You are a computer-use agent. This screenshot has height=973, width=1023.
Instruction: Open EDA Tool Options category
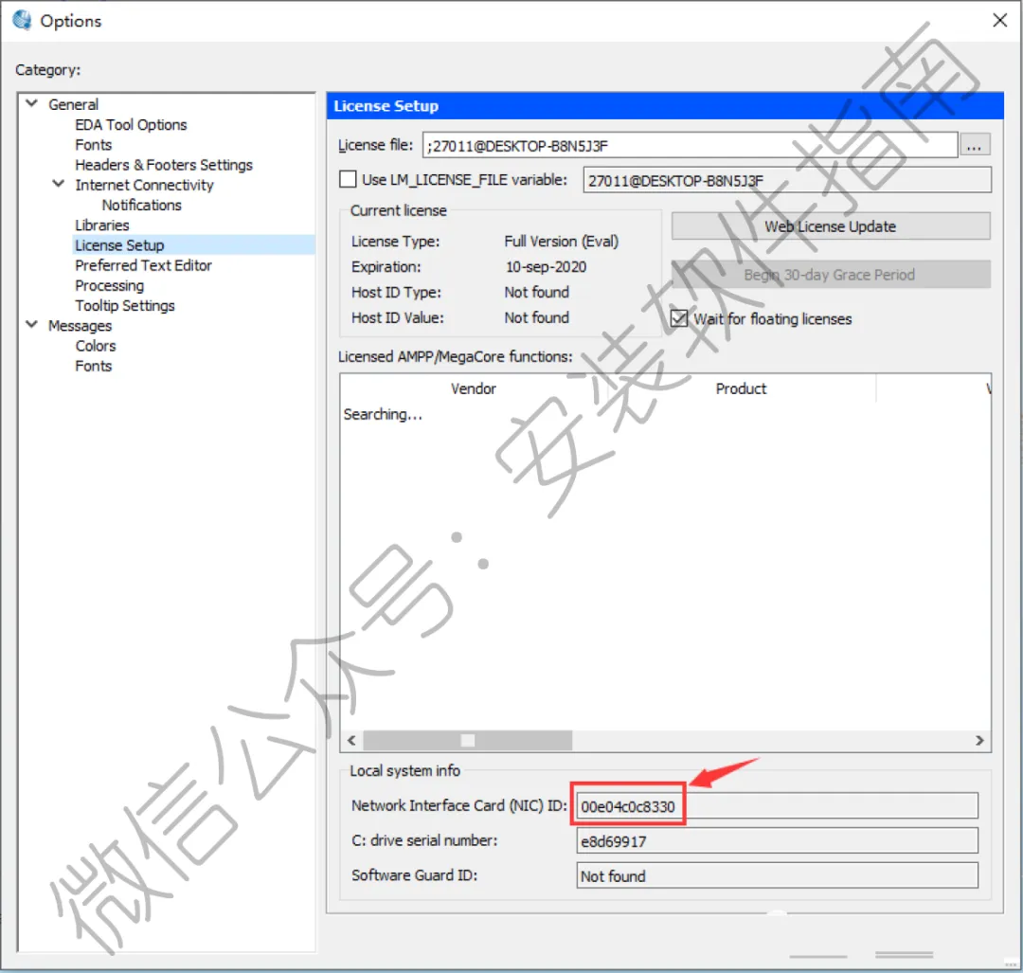(x=131, y=125)
